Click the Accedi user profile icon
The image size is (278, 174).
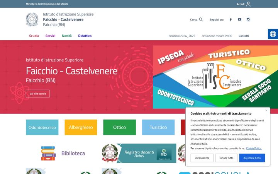pos(248,4)
